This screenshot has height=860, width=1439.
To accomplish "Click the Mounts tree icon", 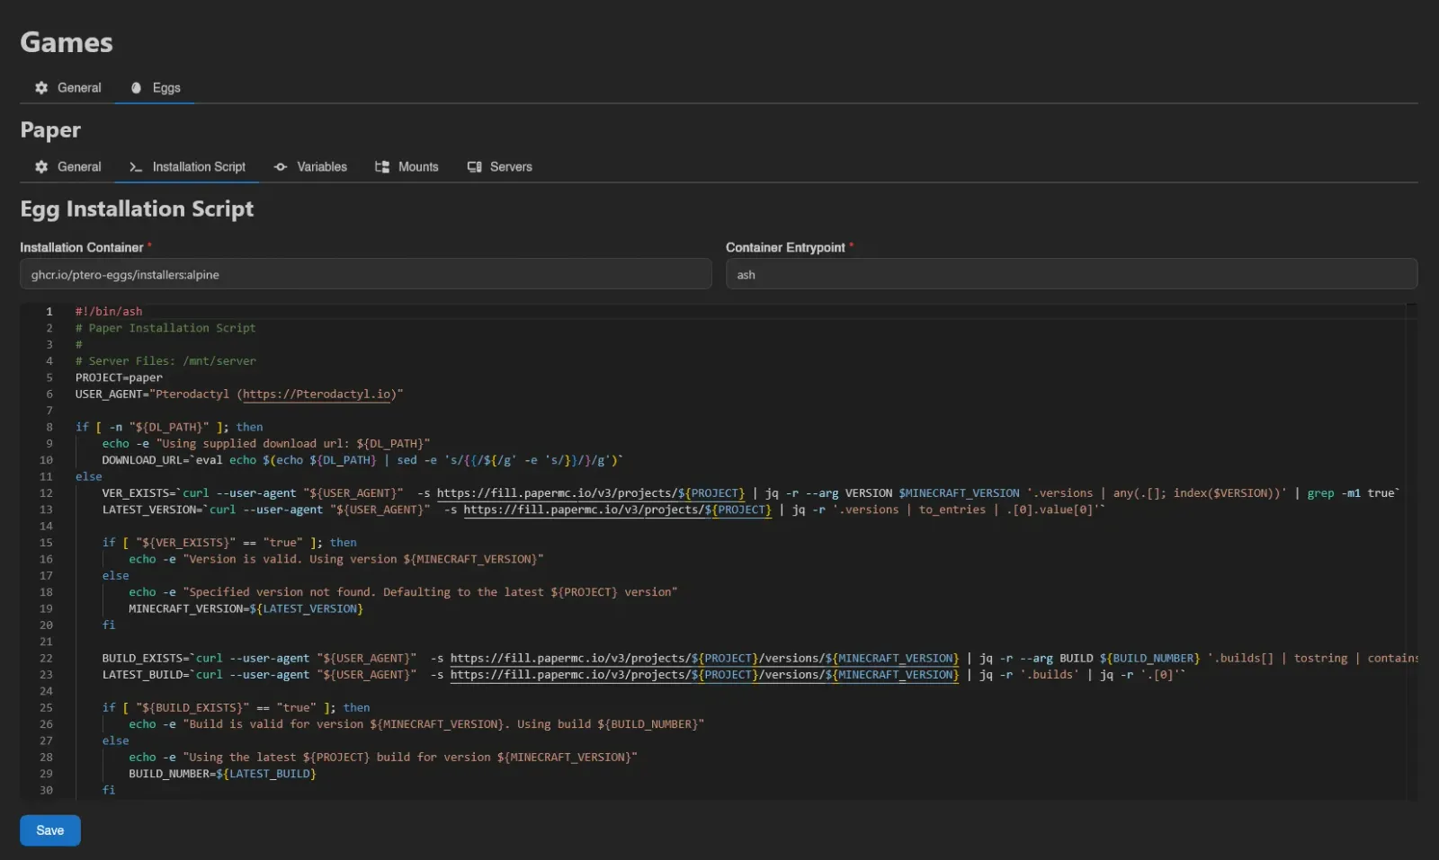I will click(382, 167).
